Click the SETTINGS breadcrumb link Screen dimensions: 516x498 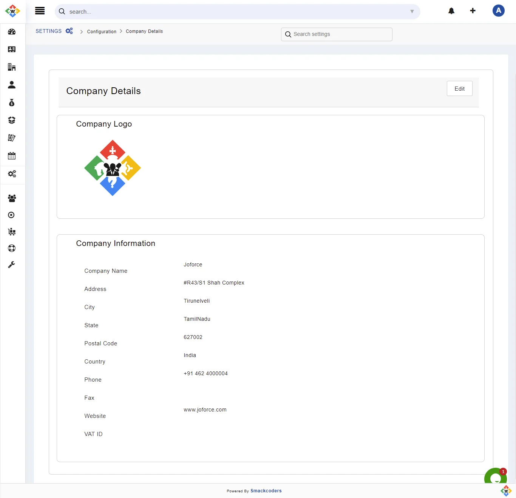click(49, 31)
